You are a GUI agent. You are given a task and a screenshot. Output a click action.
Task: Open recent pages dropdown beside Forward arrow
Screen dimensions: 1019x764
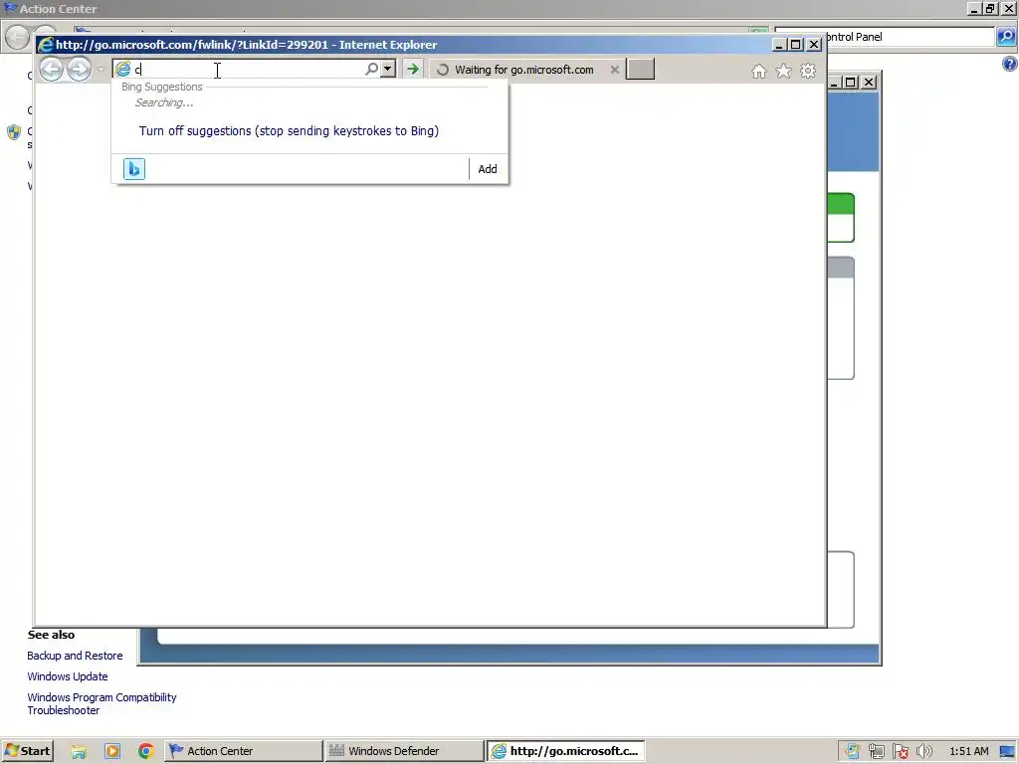[x=101, y=69]
